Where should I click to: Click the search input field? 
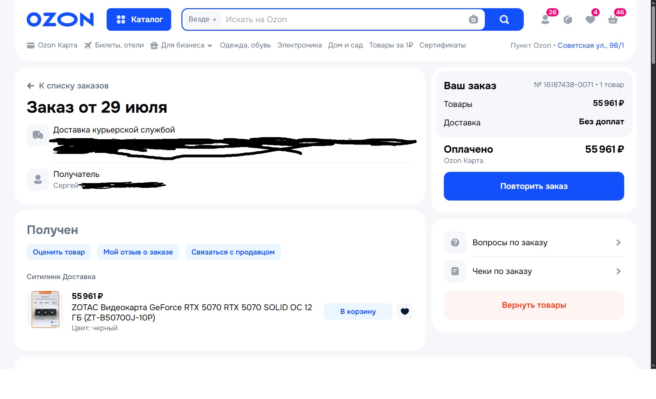click(x=342, y=19)
